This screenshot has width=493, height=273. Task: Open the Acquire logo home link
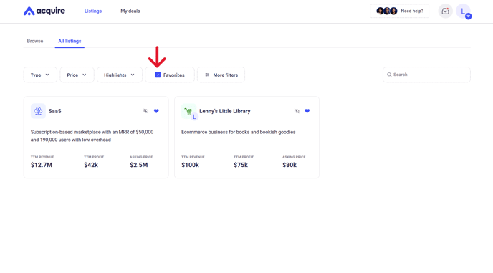point(44,11)
